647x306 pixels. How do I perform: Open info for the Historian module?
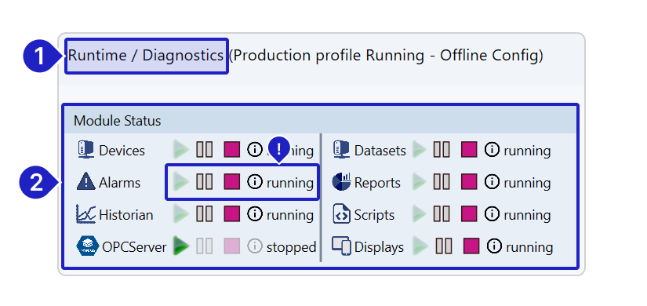[x=255, y=214]
